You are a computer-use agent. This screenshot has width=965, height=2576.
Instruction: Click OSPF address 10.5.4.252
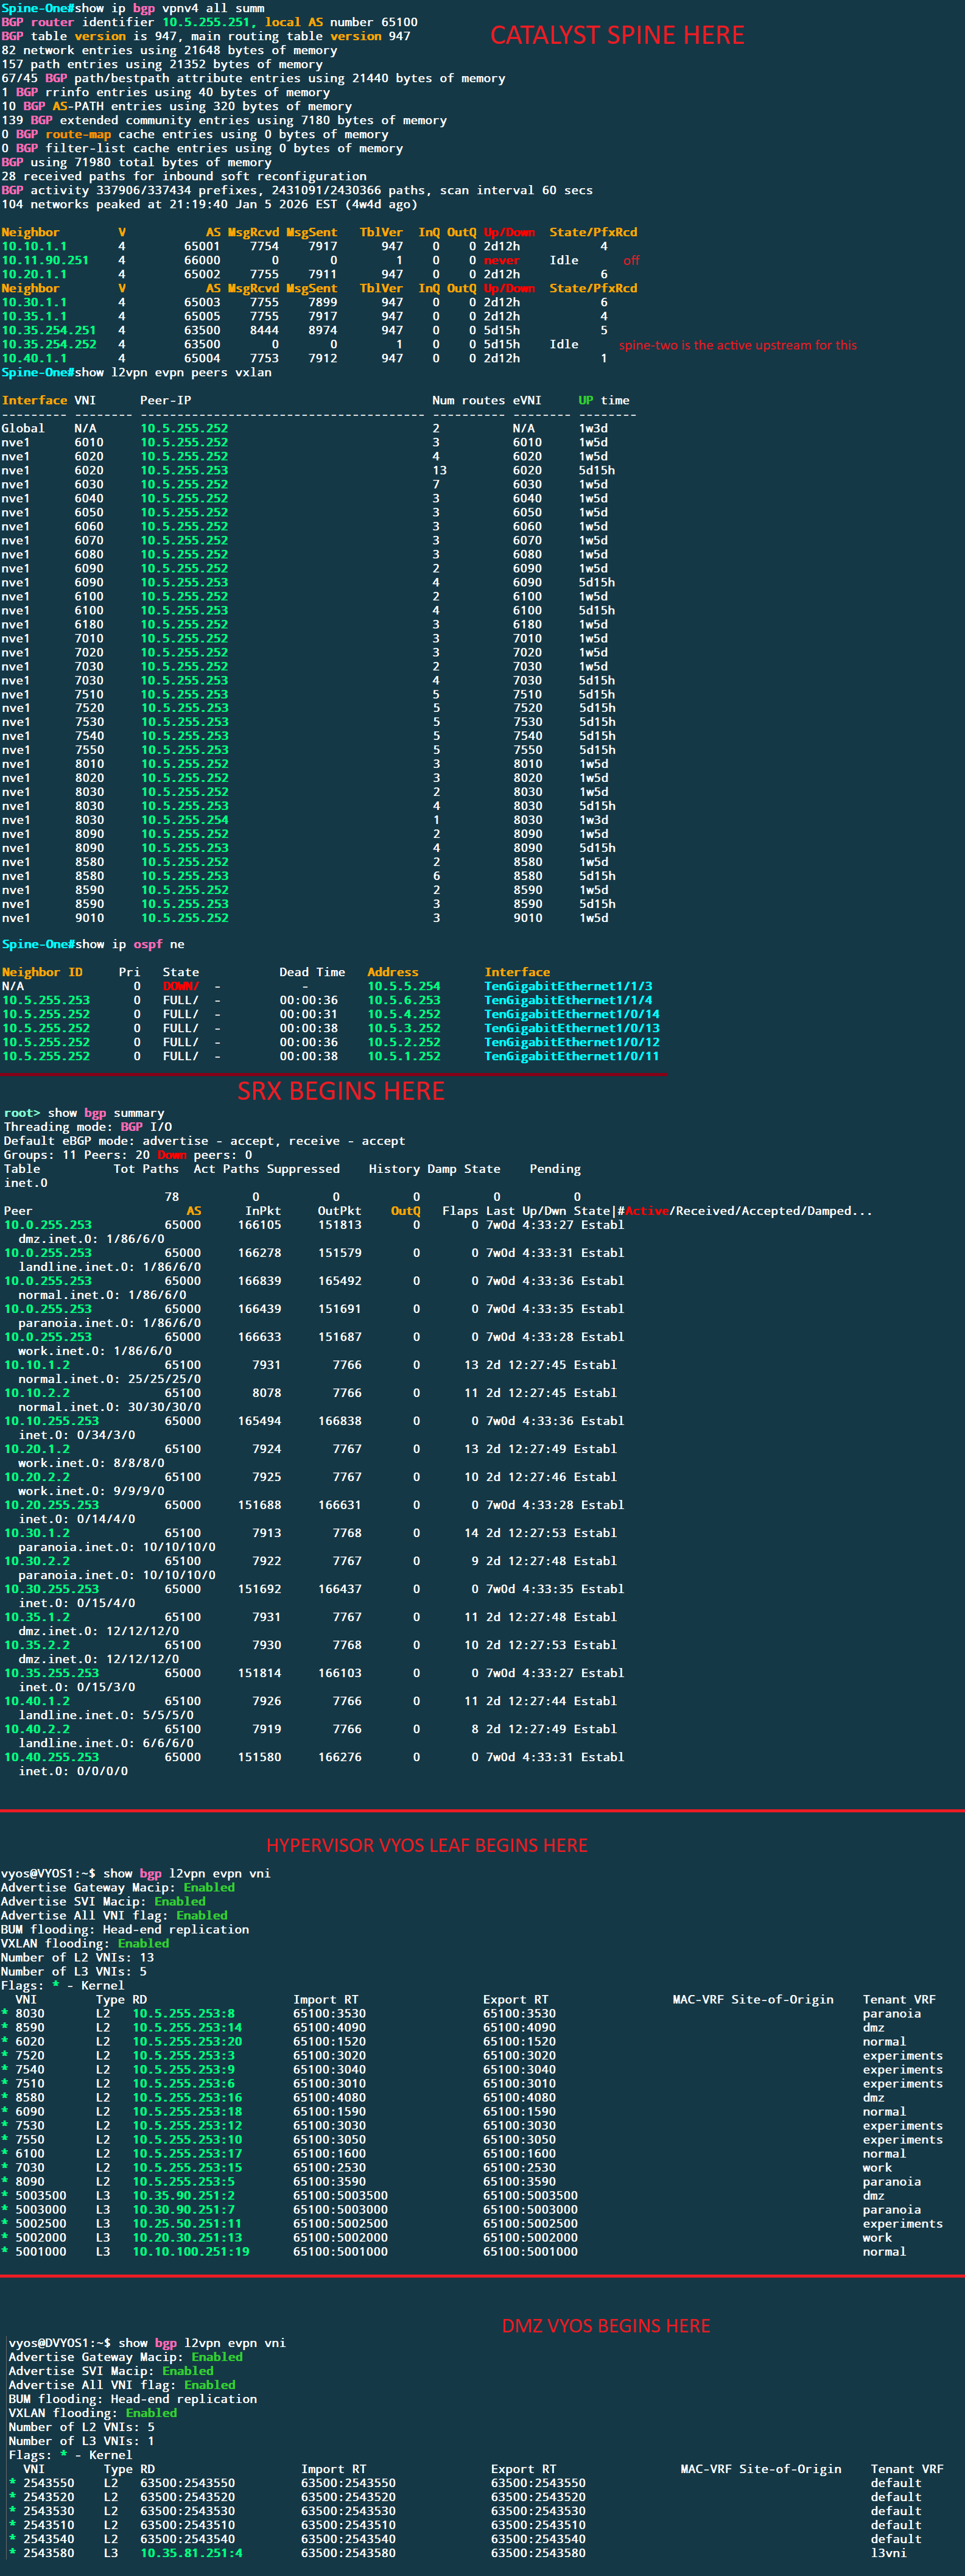(x=404, y=1014)
